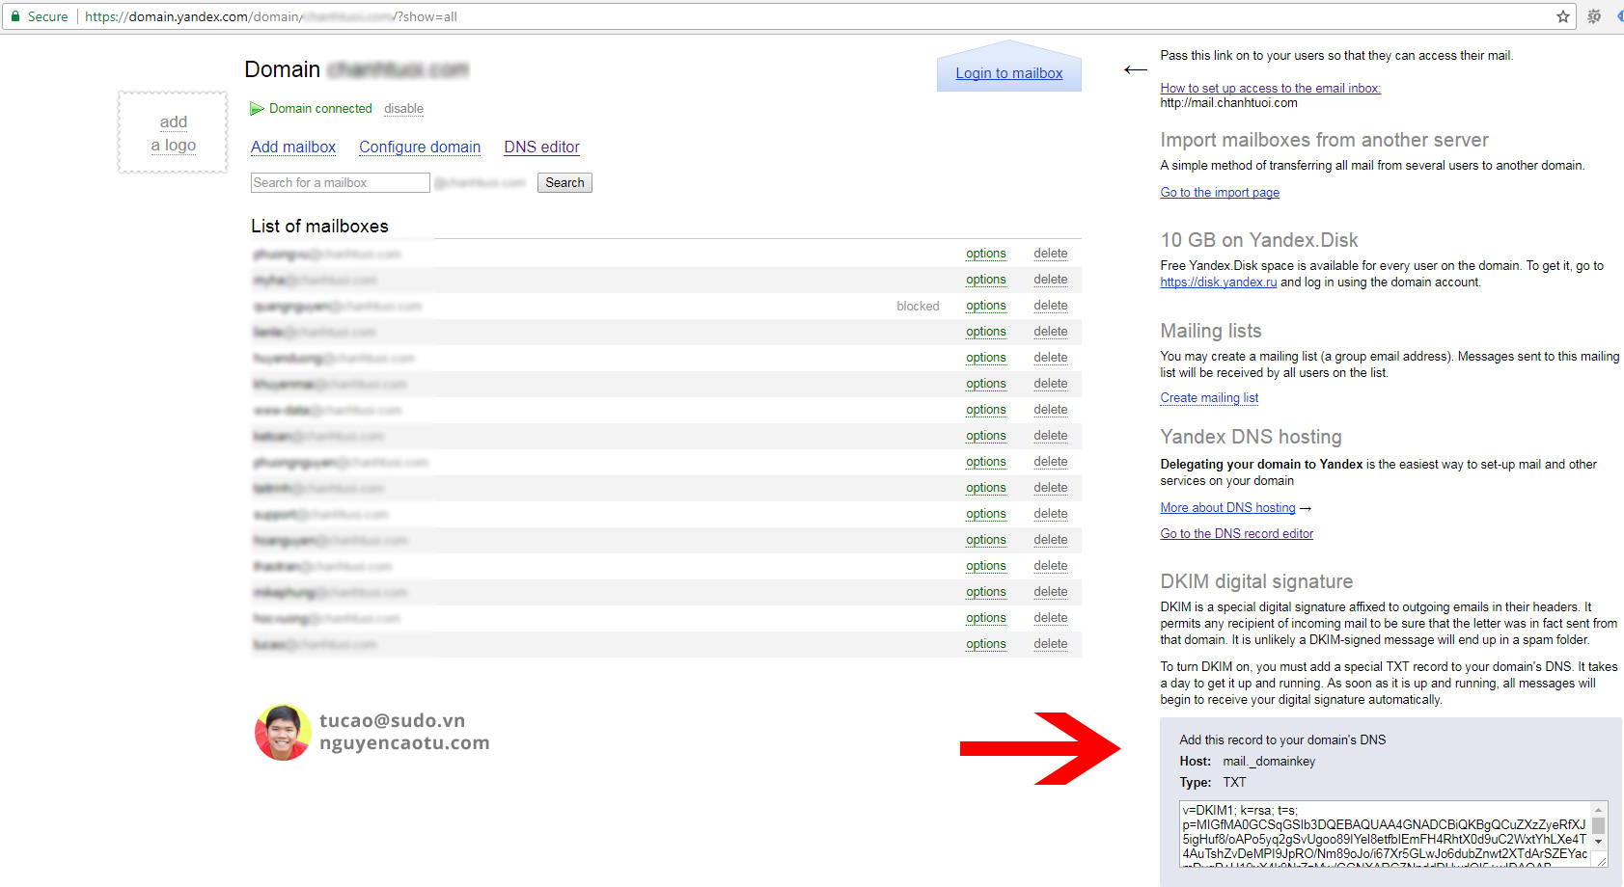Image resolution: width=1624 pixels, height=887 pixels.
Task: Click the DKIM record text box scrollbar
Action: (1599, 826)
